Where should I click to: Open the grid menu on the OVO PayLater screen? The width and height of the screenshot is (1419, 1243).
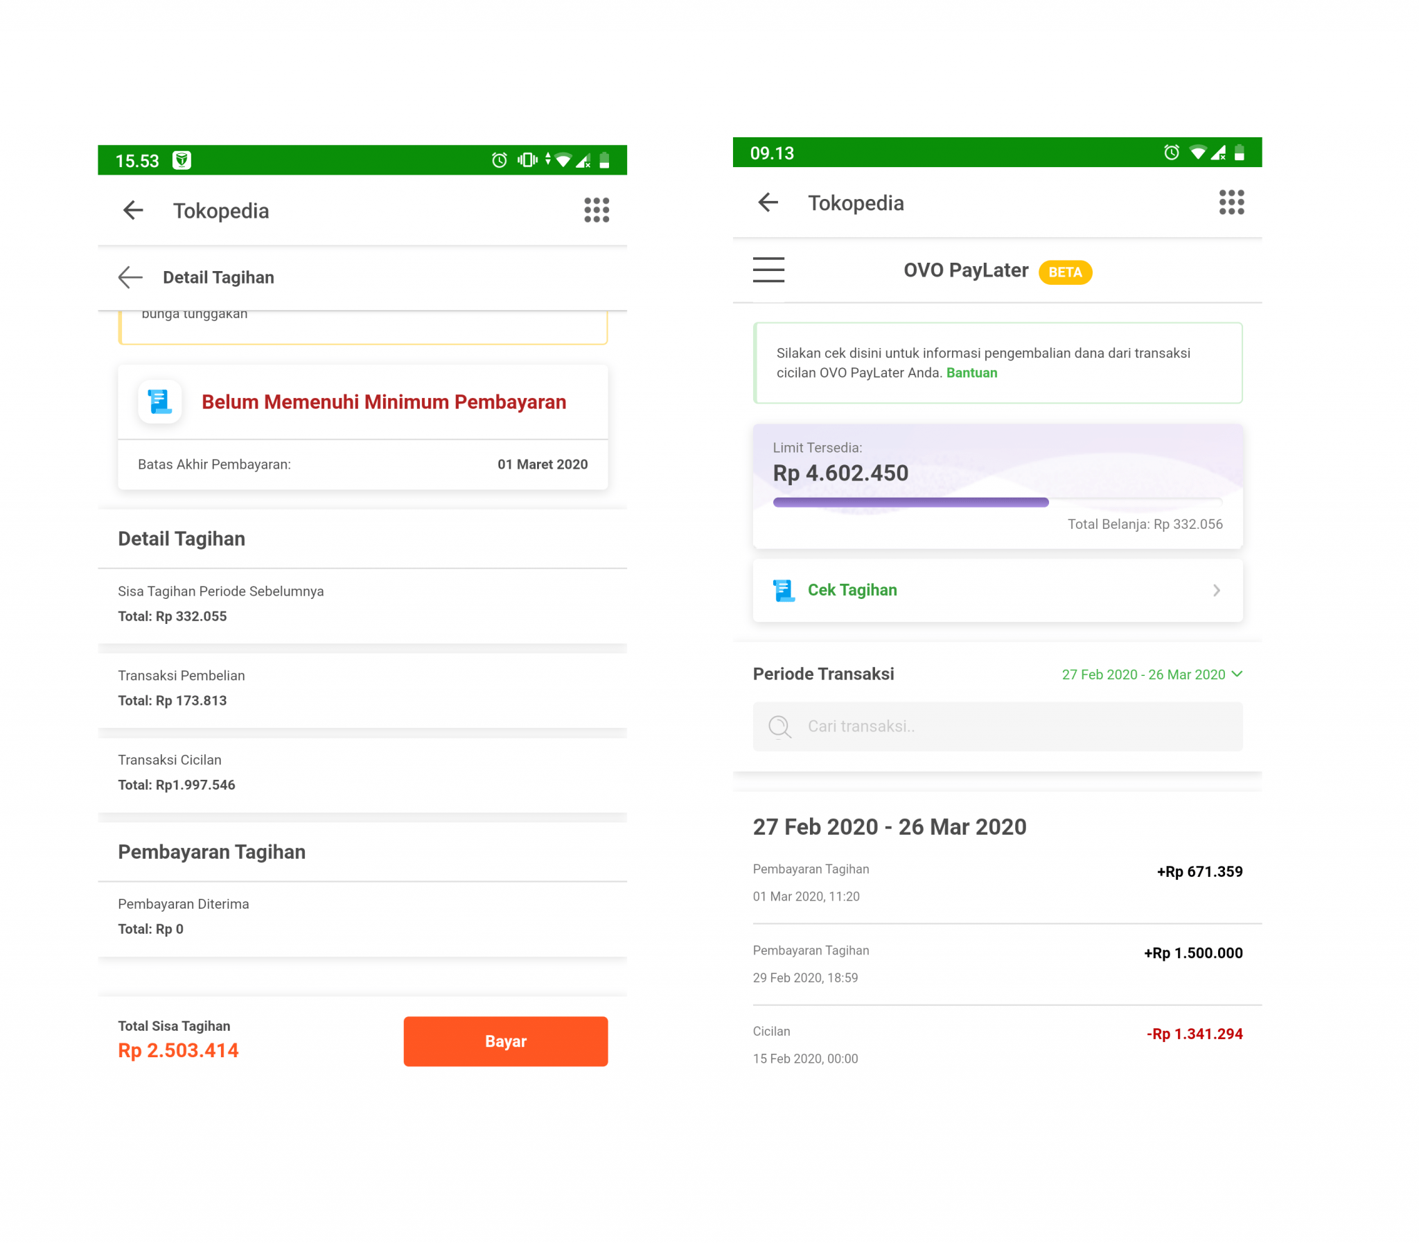1231,202
